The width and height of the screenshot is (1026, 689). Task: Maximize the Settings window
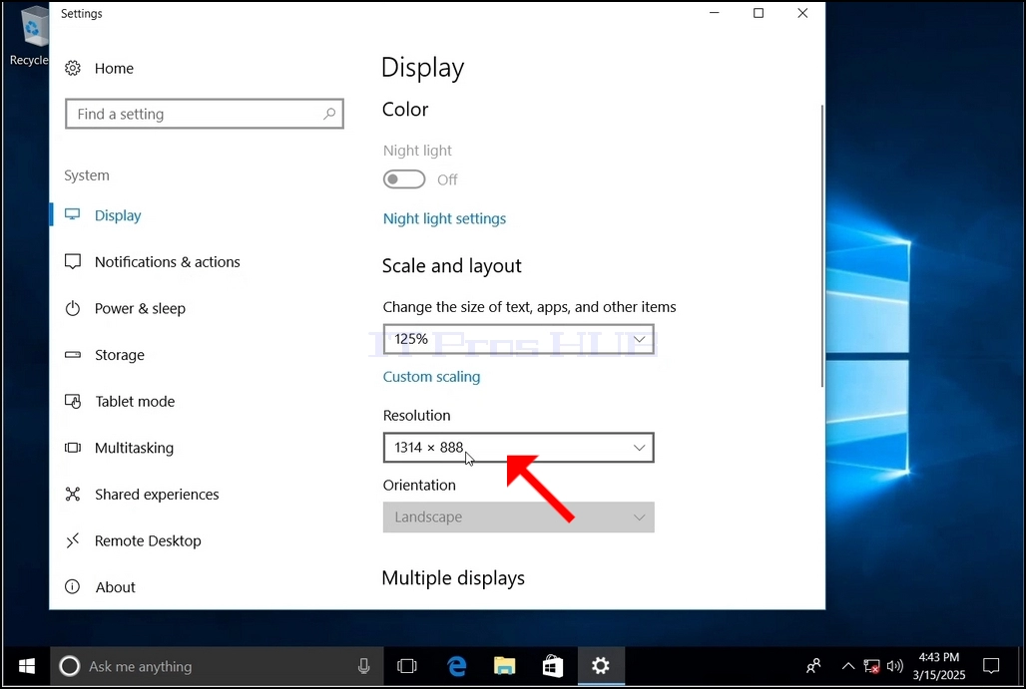coord(759,13)
